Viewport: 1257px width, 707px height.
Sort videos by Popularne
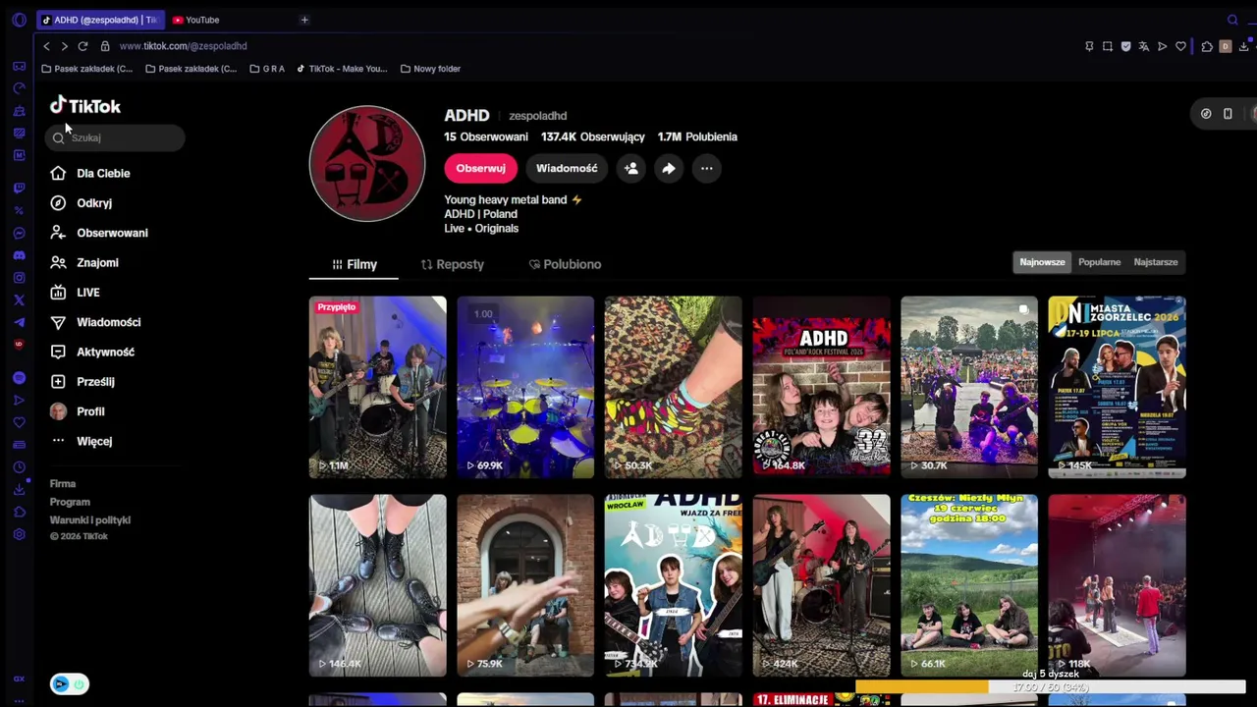point(1099,262)
